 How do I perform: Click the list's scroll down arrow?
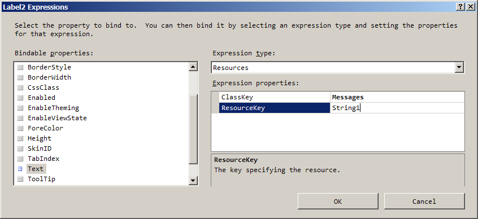point(193,180)
